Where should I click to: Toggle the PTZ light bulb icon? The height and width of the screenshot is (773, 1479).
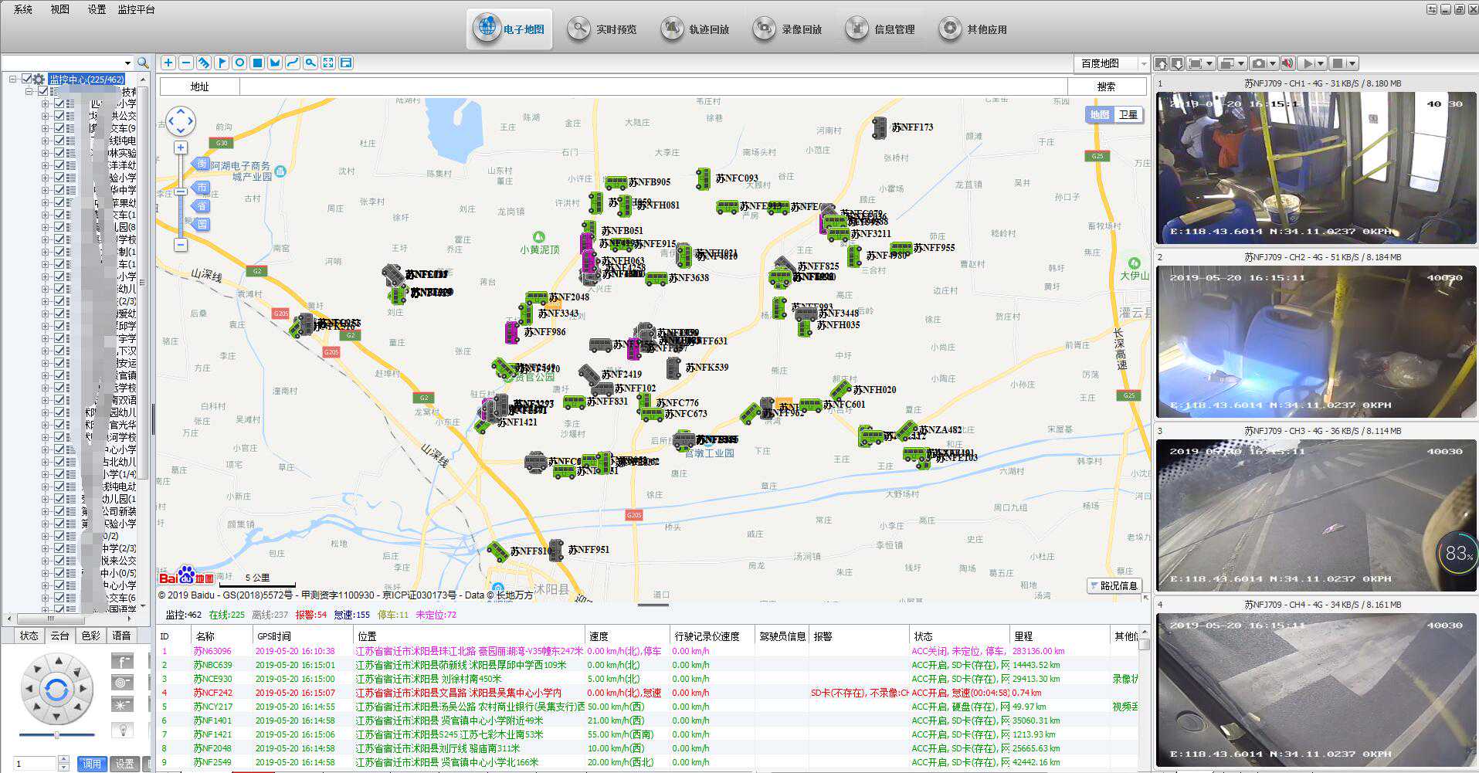coord(122,729)
